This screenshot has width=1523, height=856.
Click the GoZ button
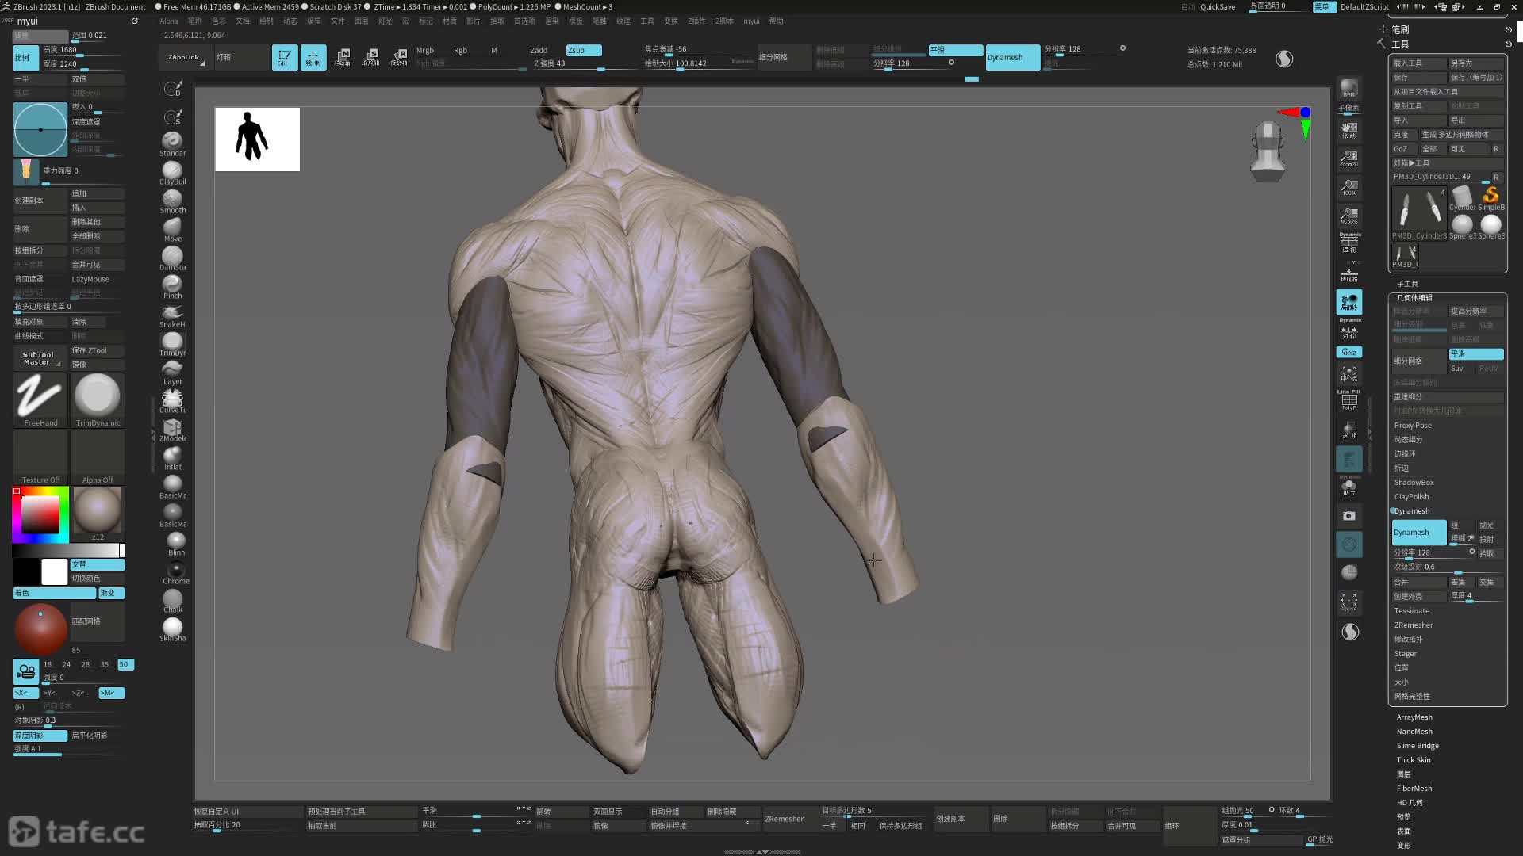1401,149
